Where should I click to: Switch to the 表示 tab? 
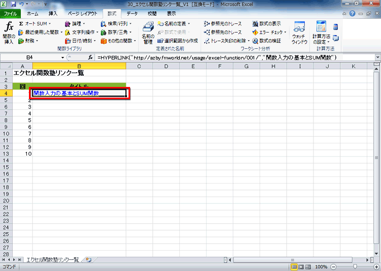pyautogui.click(x=171, y=14)
